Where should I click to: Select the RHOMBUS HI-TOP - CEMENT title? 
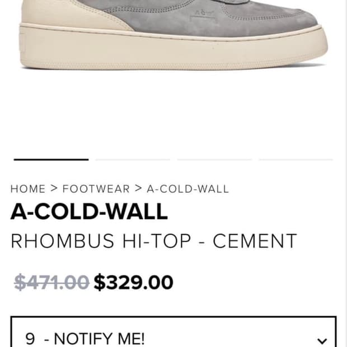coord(154,241)
